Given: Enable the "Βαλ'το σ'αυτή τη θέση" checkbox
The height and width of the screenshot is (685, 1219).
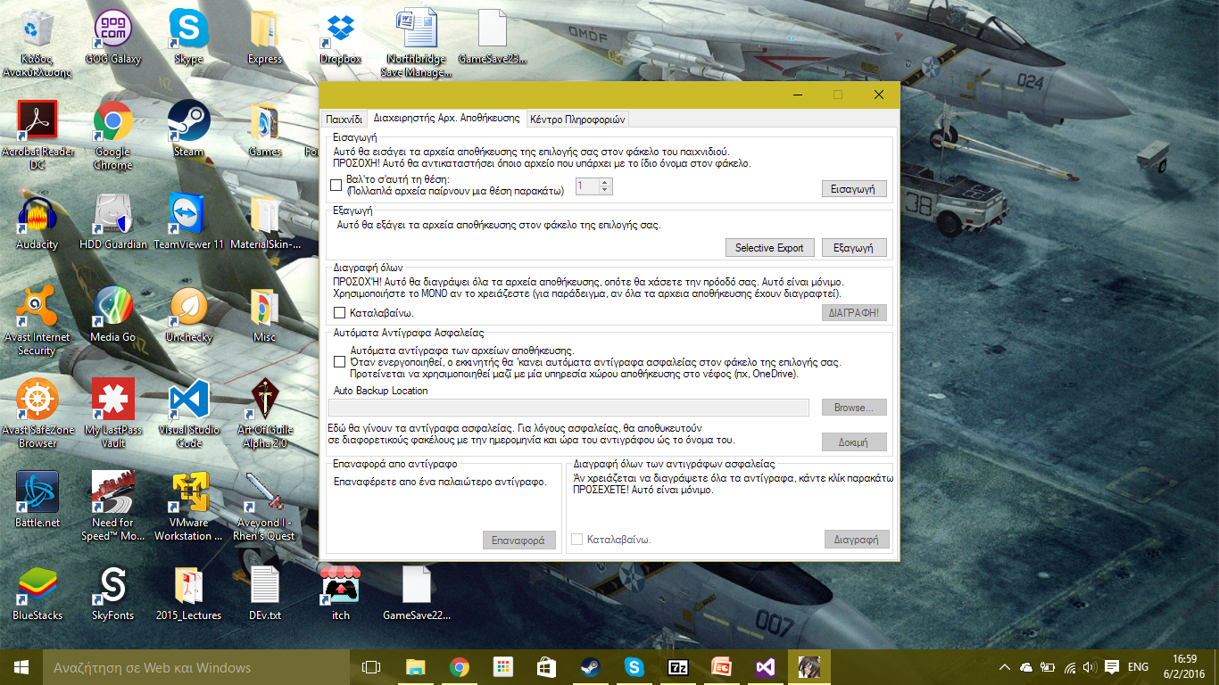Looking at the screenshot, I should 336,186.
